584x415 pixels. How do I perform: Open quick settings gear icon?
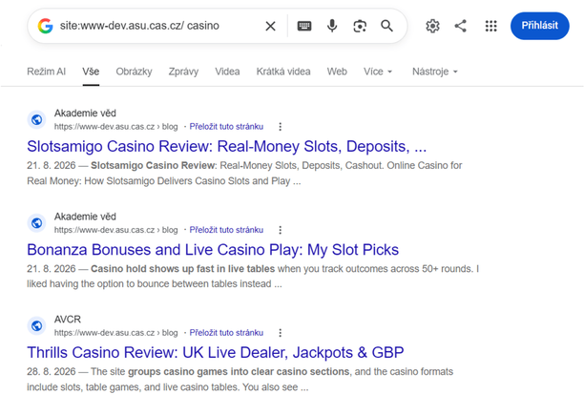click(x=432, y=26)
